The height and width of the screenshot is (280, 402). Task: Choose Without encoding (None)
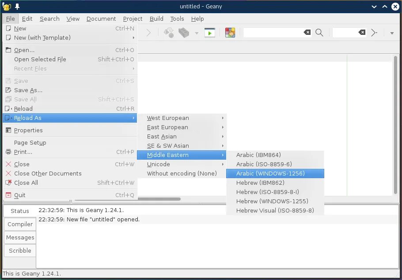(182, 173)
